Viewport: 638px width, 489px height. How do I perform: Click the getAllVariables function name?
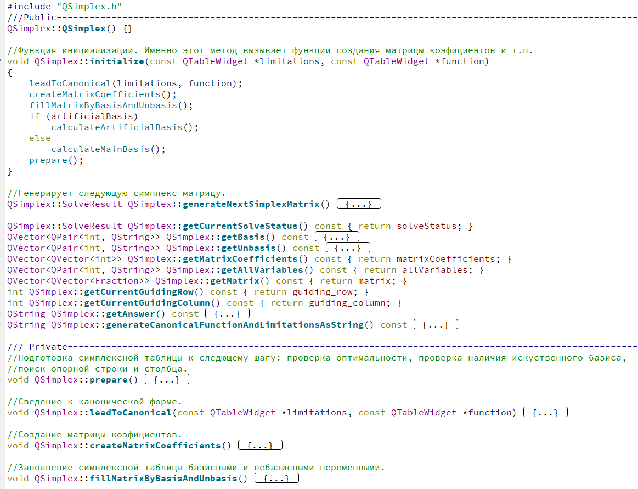tap(243, 270)
